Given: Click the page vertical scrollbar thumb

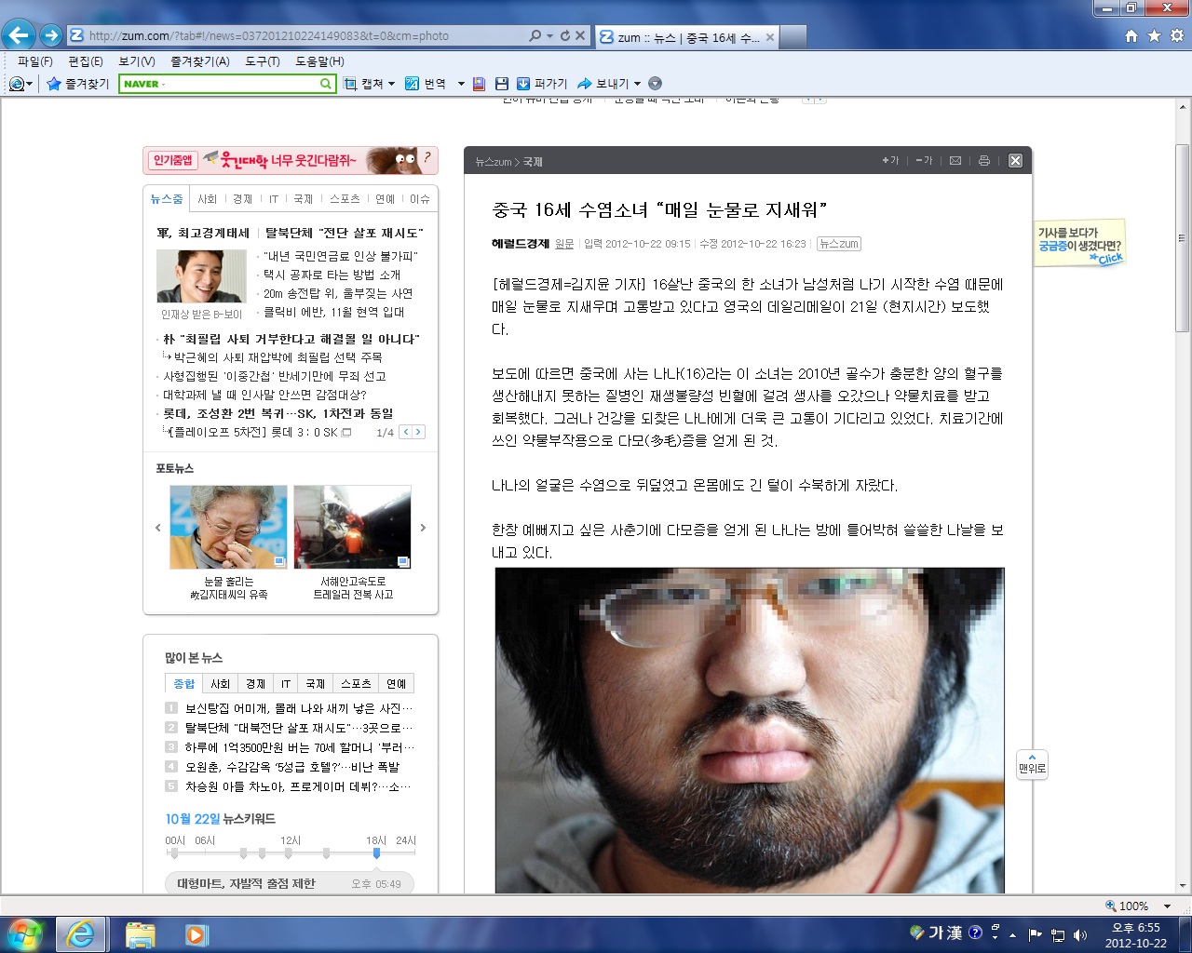Looking at the screenshot, I should tap(1183, 237).
